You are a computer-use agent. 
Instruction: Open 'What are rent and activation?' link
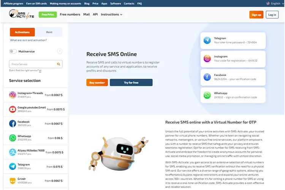click(28, 40)
